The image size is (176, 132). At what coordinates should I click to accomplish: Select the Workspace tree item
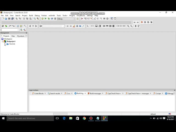click(x=8, y=39)
